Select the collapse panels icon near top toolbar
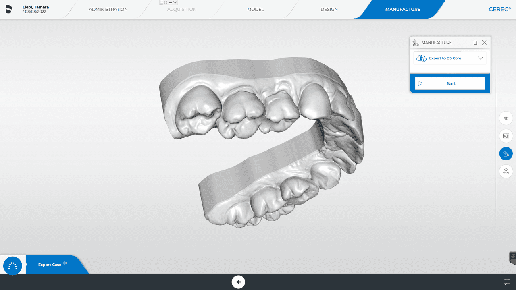 tap(165, 2)
